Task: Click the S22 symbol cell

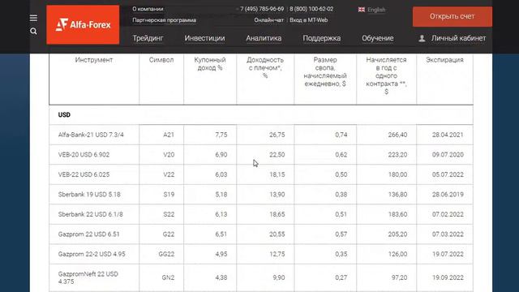Action: click(169, 214)
